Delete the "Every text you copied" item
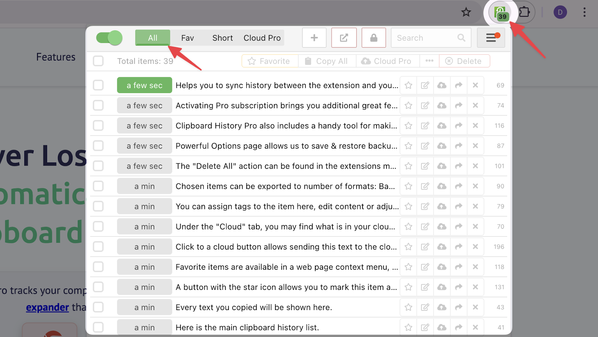The image size is (598, 337). point(475,307)
